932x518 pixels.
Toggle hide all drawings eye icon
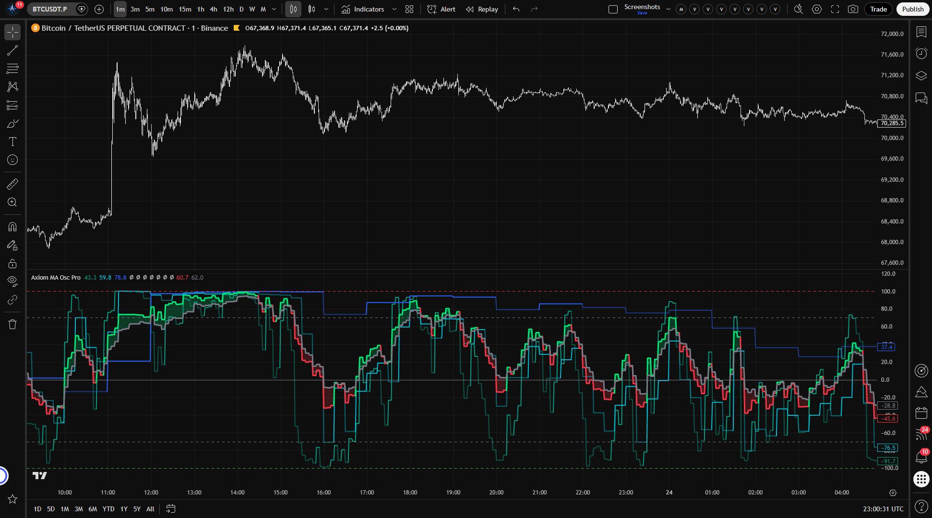(12, 281)
